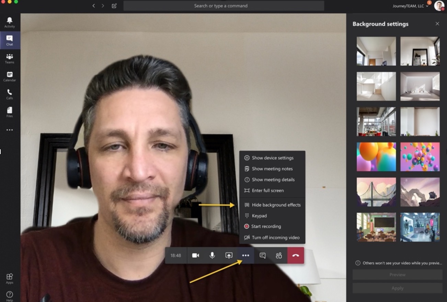
Task: Open the profile avatar menu
Action: [x=439, y=6]
